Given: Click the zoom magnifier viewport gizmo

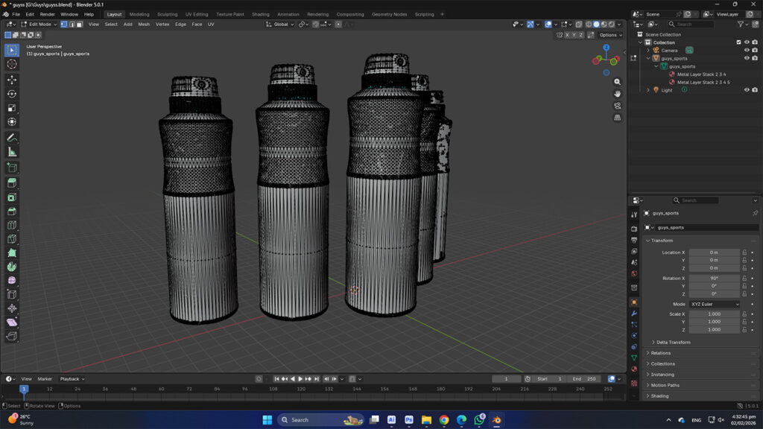Looking at the screenshot, I should click(618, 82).
